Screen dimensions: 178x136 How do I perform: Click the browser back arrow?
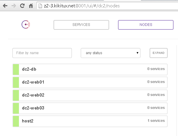(x=5, y=6)
